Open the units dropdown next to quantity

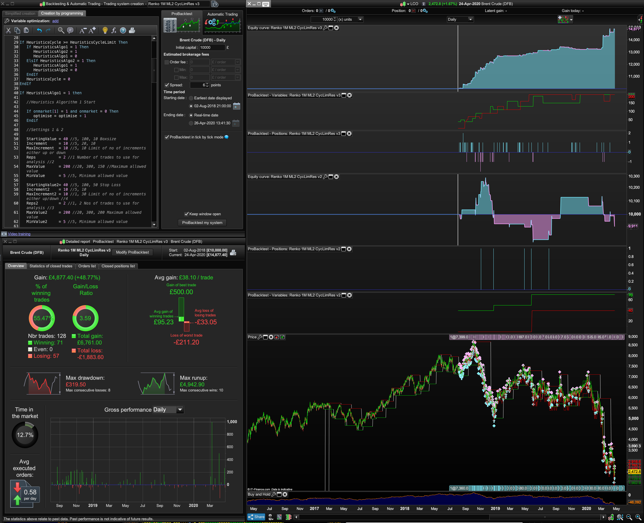[x=360, y=19]
